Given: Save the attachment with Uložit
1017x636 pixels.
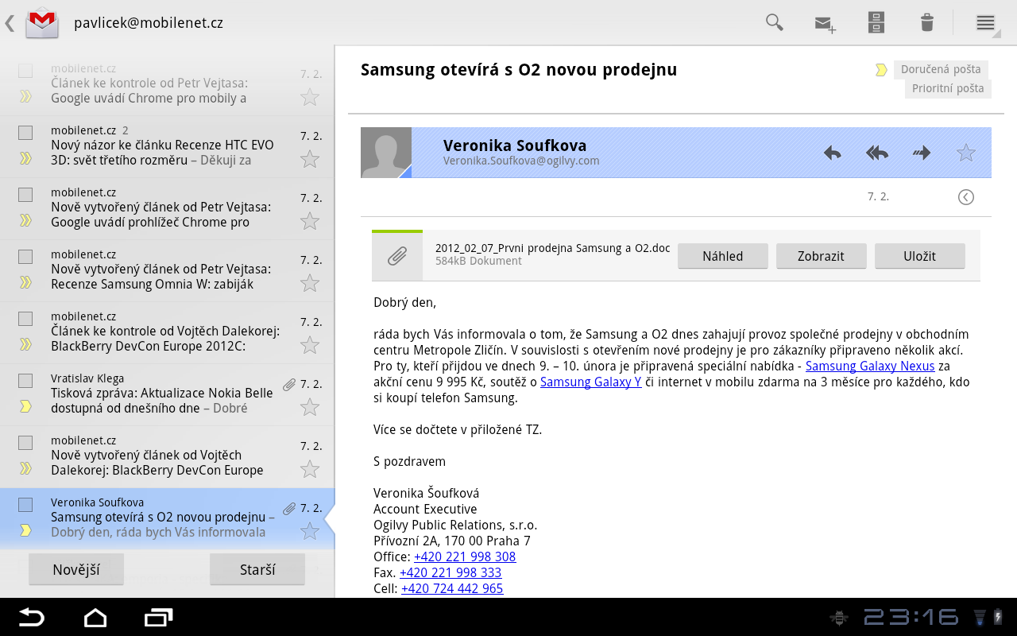Looking at the screenshot, I should pyautogui.click(x=920, y=256).
